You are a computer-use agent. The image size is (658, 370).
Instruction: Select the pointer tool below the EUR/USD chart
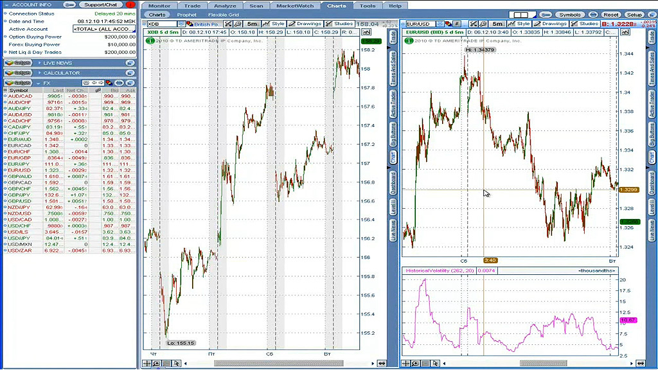436,364
